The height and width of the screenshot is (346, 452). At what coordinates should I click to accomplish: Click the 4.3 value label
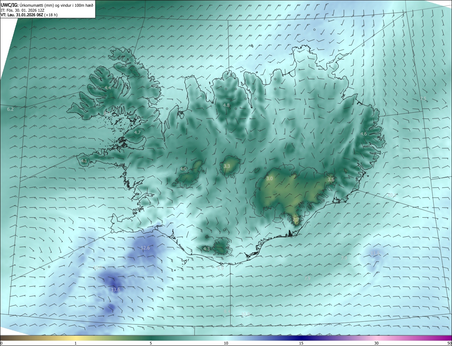pyautogui.click(x=207, y=249)
